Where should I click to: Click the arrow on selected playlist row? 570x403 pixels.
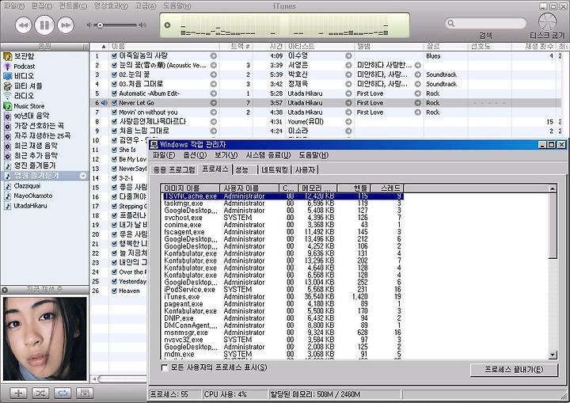point(83,176)
